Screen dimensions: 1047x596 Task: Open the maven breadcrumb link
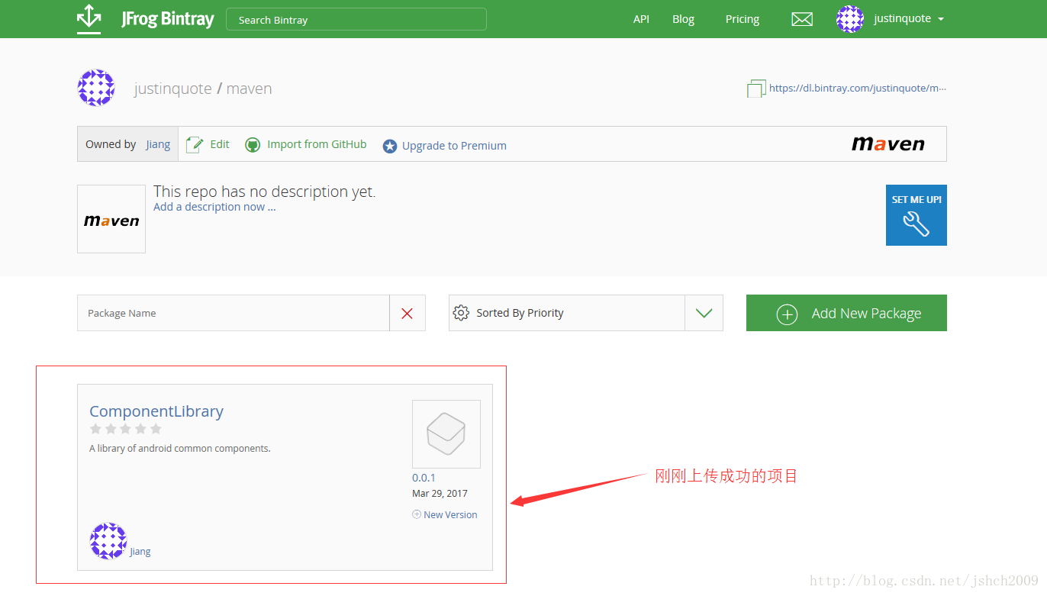click(x=250, y=89)
